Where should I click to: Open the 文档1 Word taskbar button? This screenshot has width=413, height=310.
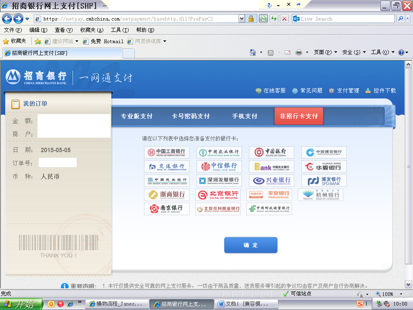click(x=246, y=304)
